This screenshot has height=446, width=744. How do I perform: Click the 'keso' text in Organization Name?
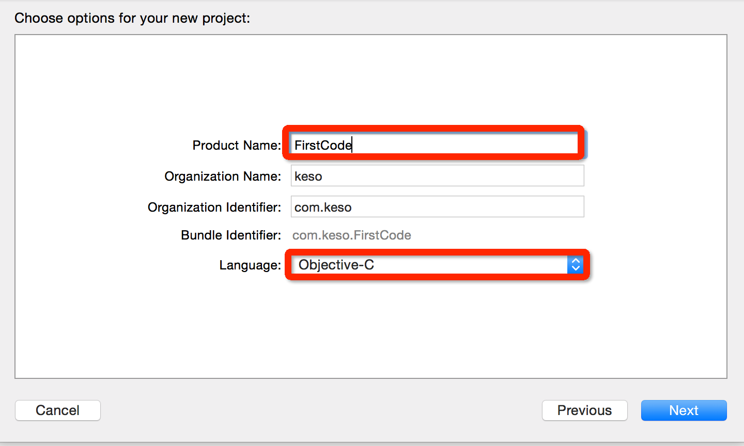click(x=308, y=177)
